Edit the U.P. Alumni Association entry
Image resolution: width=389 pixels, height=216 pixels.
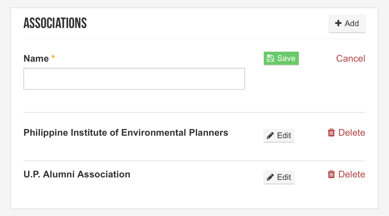click(279, 177)
